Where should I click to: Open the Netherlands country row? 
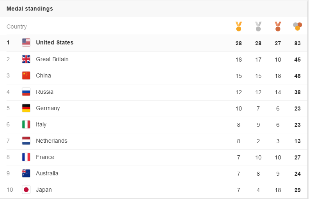[157, 141]
